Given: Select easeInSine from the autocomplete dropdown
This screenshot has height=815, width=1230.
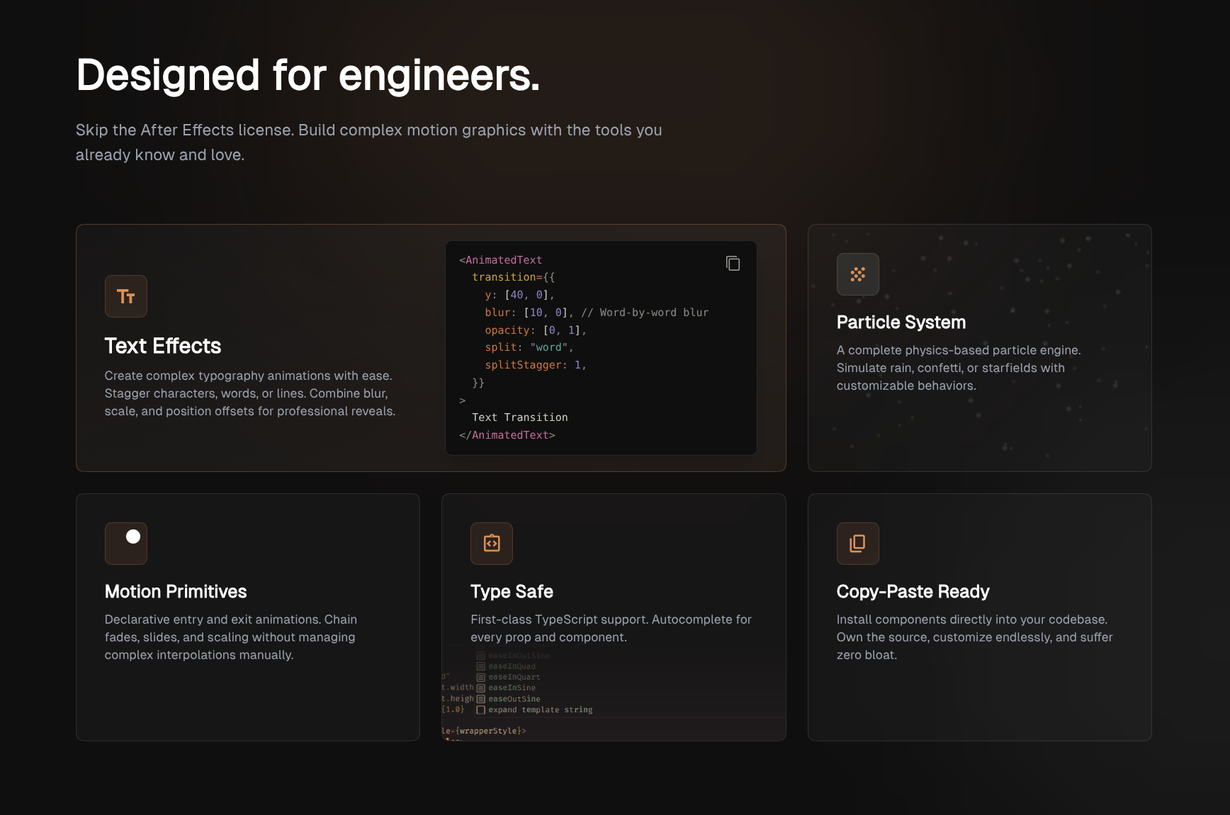Looking at the screenshot, I should (512, 687).
